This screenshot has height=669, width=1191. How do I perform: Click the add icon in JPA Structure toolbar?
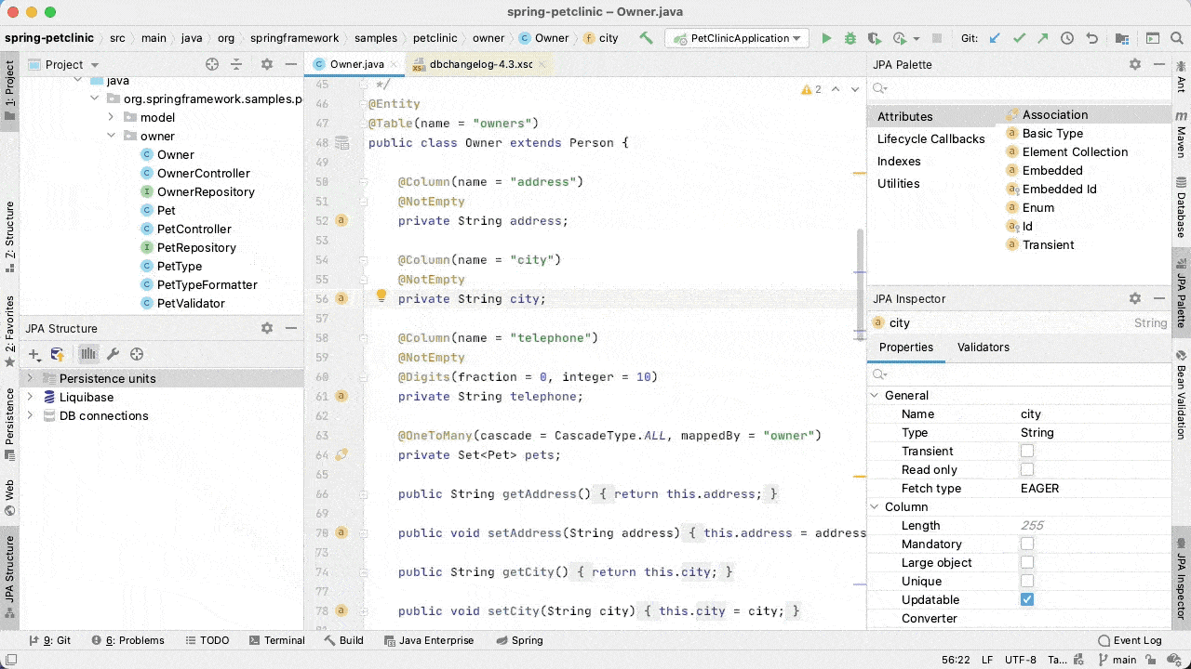[33, 354]
